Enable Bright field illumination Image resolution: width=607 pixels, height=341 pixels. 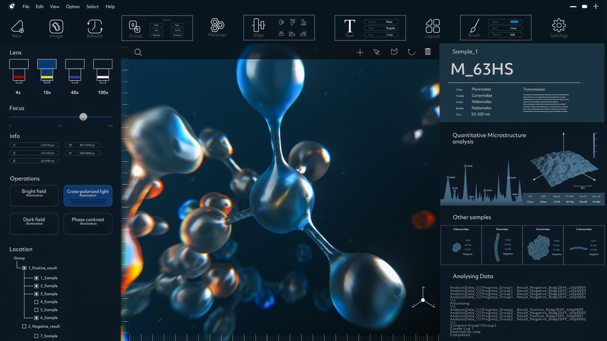[34, 196]
